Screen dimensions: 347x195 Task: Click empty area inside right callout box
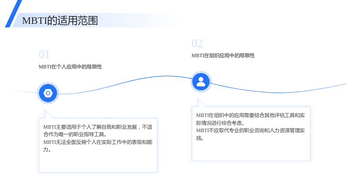[251, 151]
